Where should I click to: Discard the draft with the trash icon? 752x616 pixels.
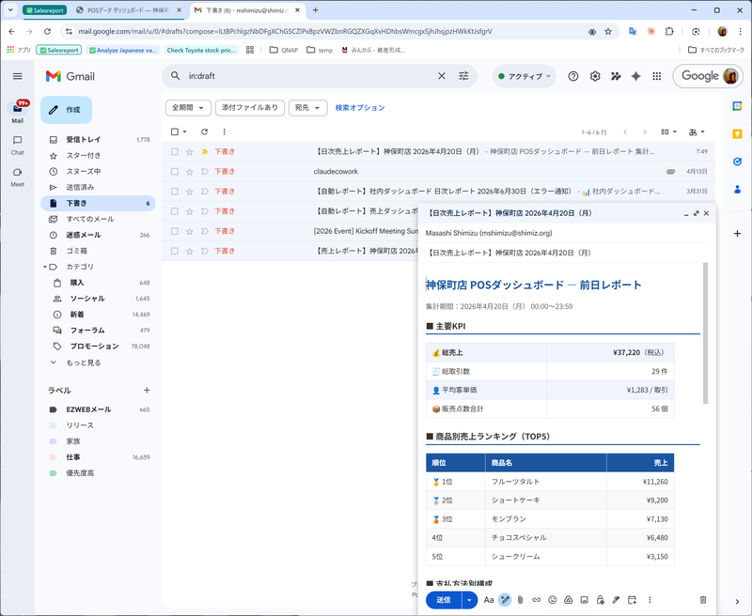point(703,600)
